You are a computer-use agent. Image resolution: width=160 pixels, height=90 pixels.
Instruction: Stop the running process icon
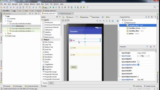click(x=65, y=7)
